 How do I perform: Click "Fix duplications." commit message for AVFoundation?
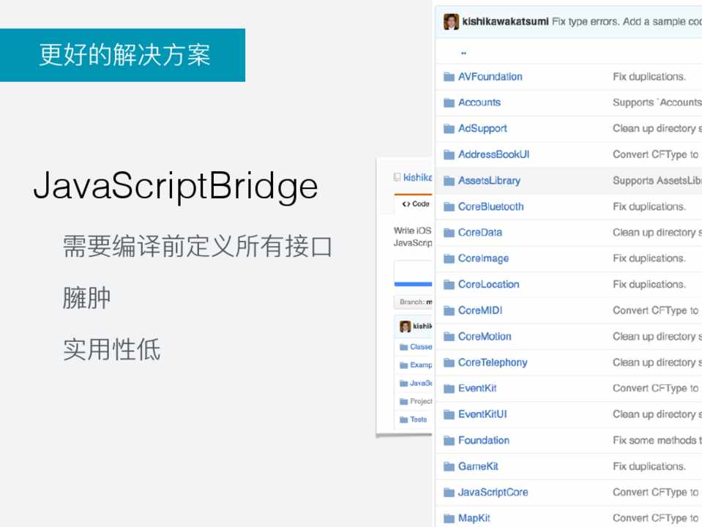(649, 77)
